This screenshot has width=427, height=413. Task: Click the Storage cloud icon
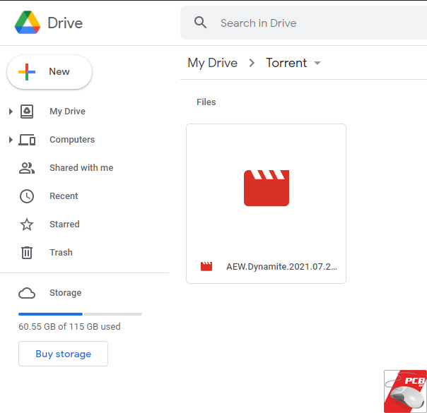[27, 293]
